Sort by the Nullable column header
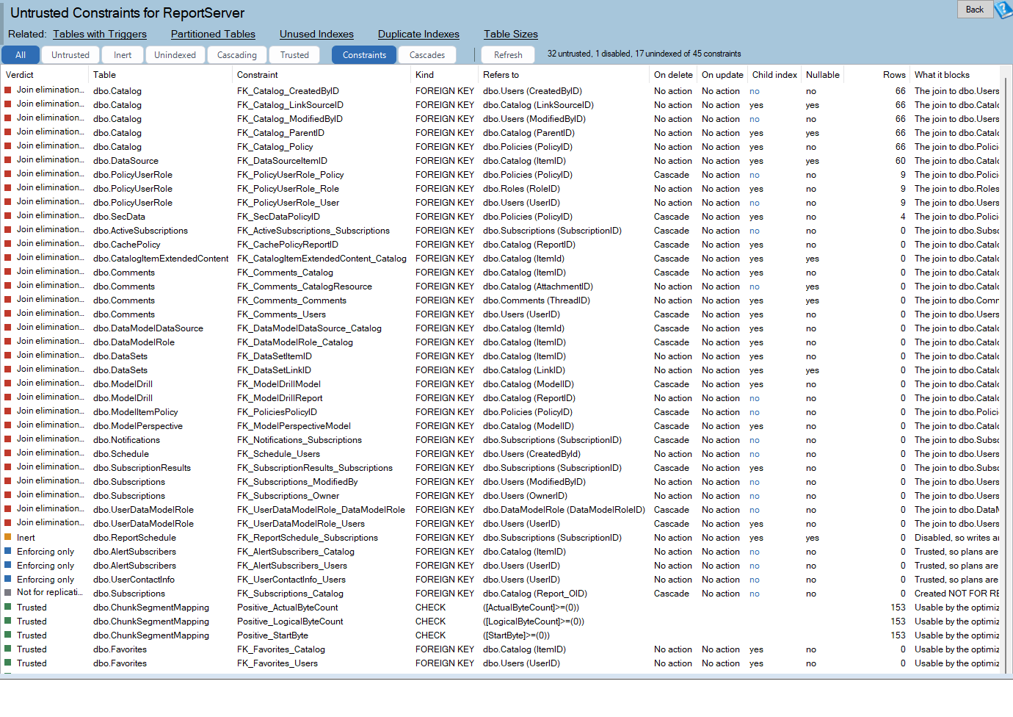The image size is (1013, 717). pos(823,75)
